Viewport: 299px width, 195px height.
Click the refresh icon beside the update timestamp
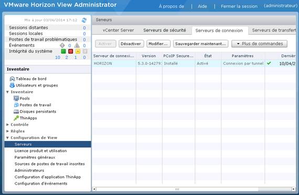84,20
